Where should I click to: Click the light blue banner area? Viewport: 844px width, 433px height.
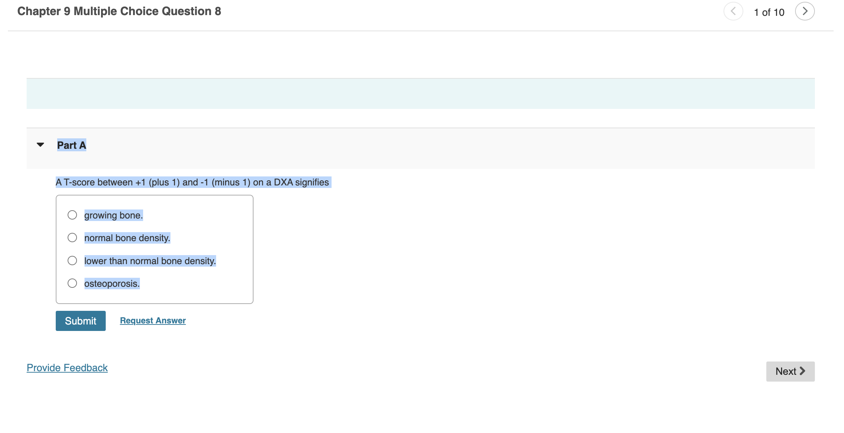(x=420, y=93)
